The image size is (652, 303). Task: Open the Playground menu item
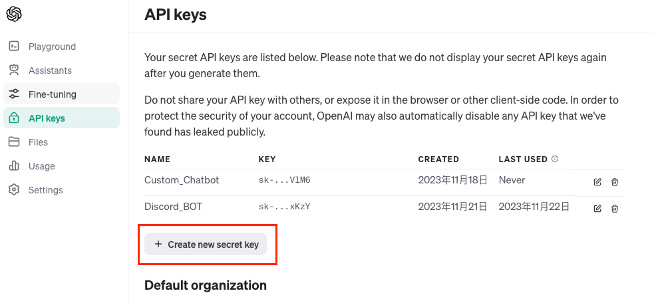tap(52, 47)
